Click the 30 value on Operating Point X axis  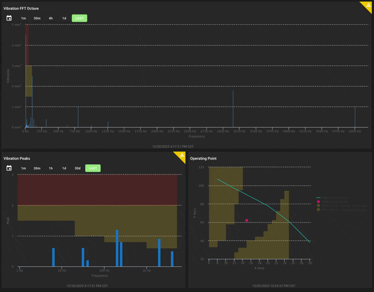tap(310, 263)
